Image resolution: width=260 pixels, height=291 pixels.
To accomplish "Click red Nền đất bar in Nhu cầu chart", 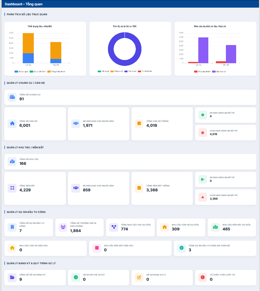I will point(221,62).
